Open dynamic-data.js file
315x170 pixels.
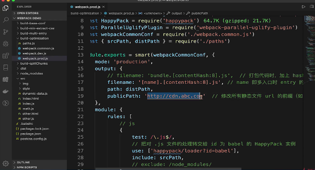[35, 94]
